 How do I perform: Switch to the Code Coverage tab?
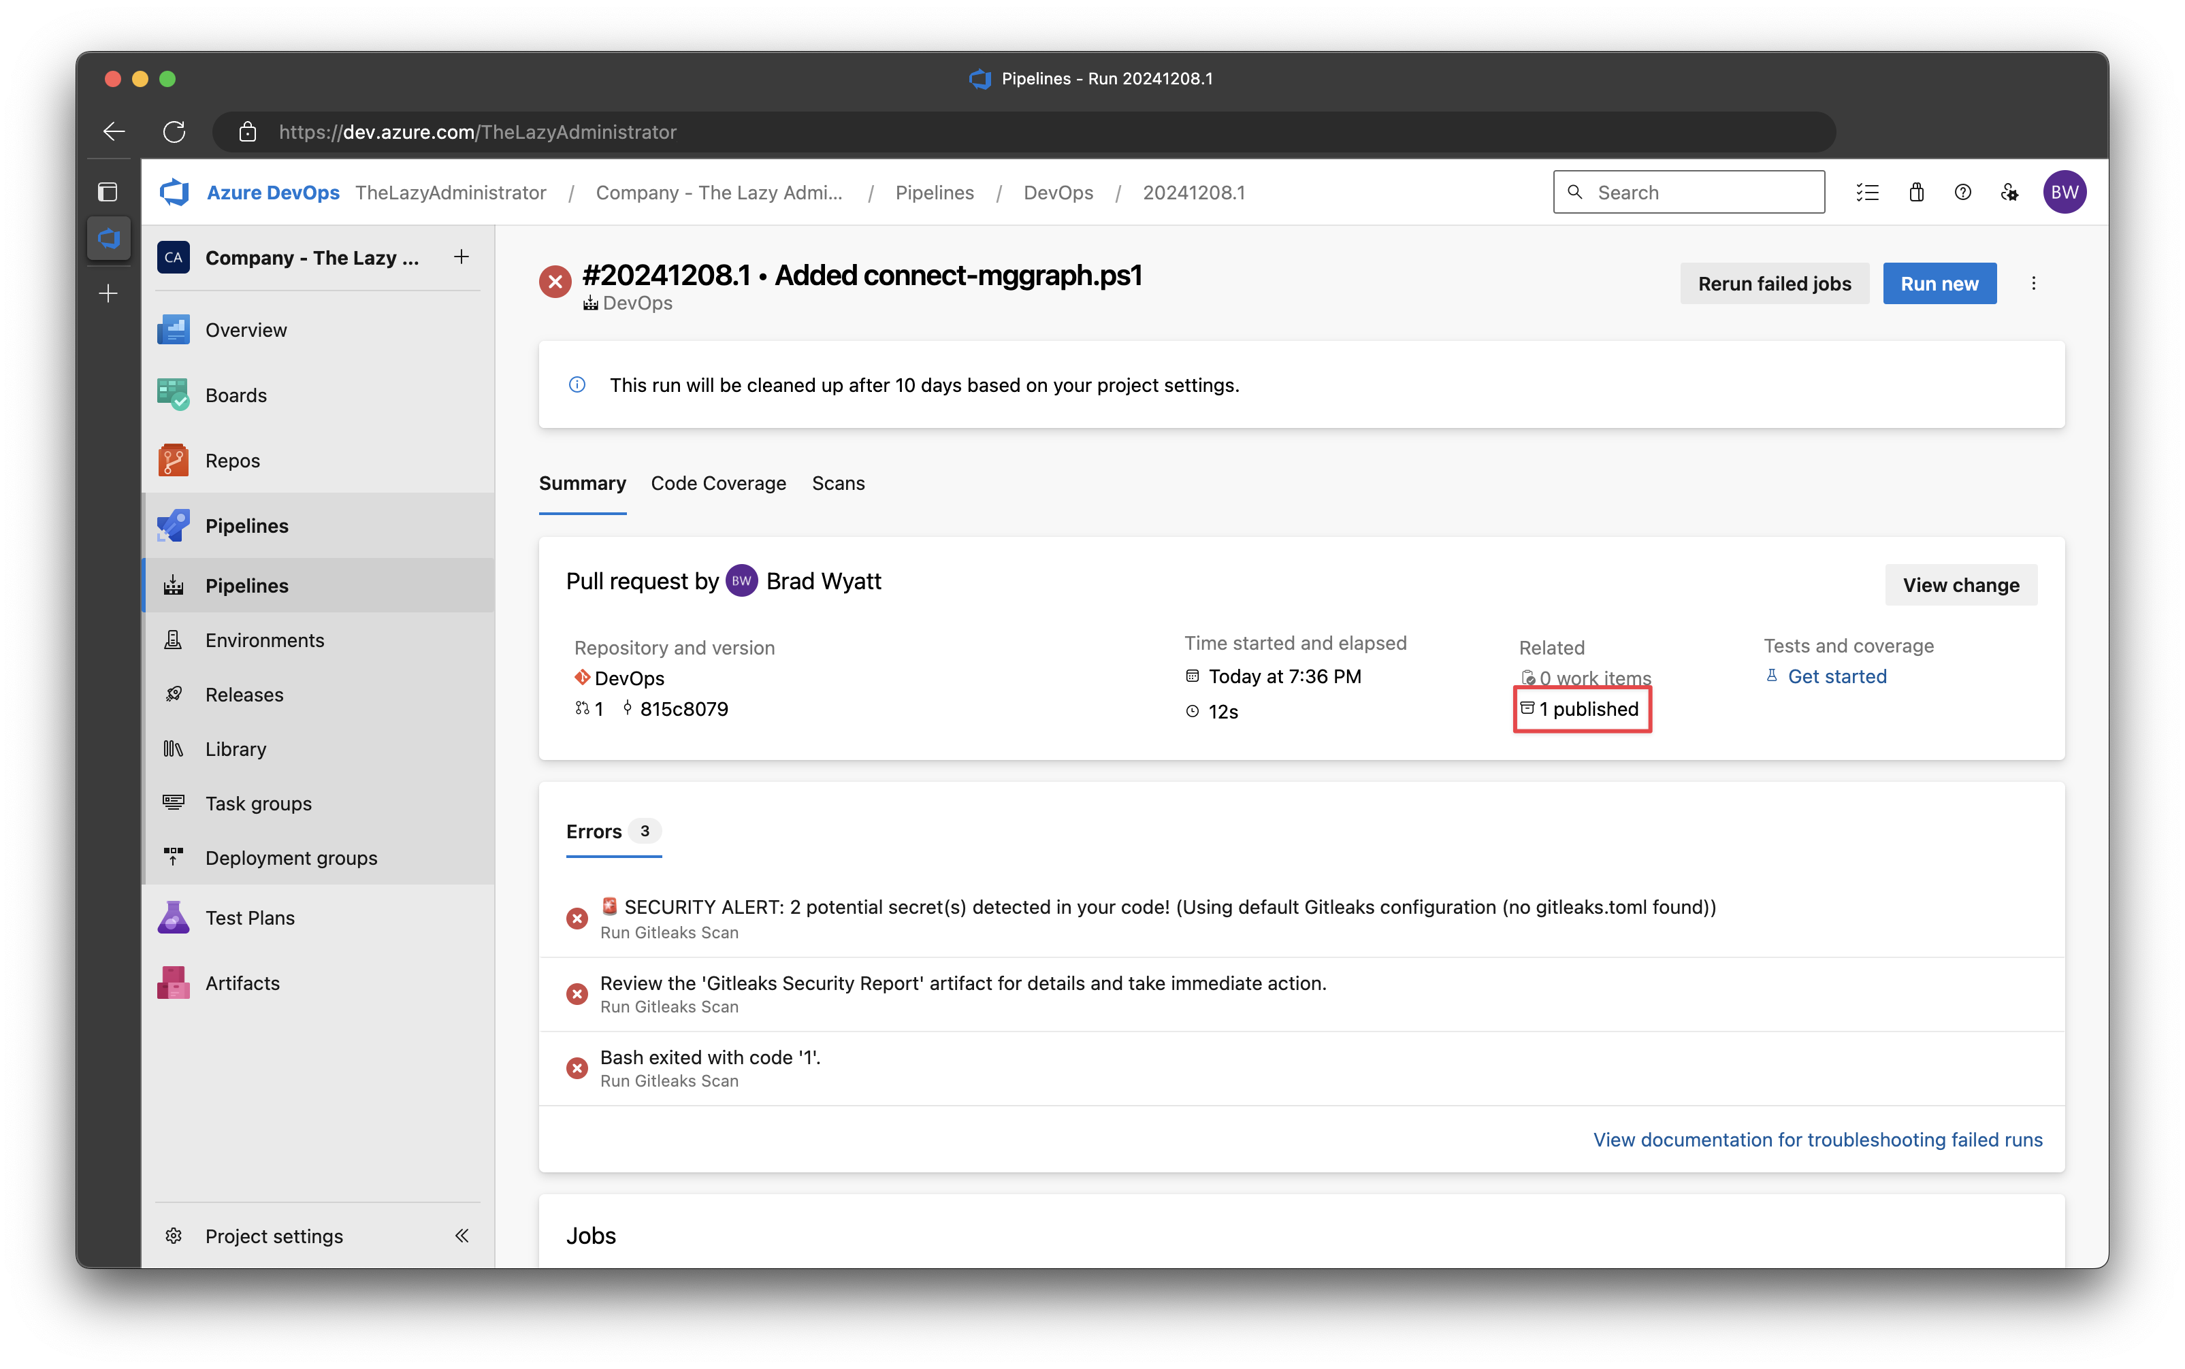718,484
